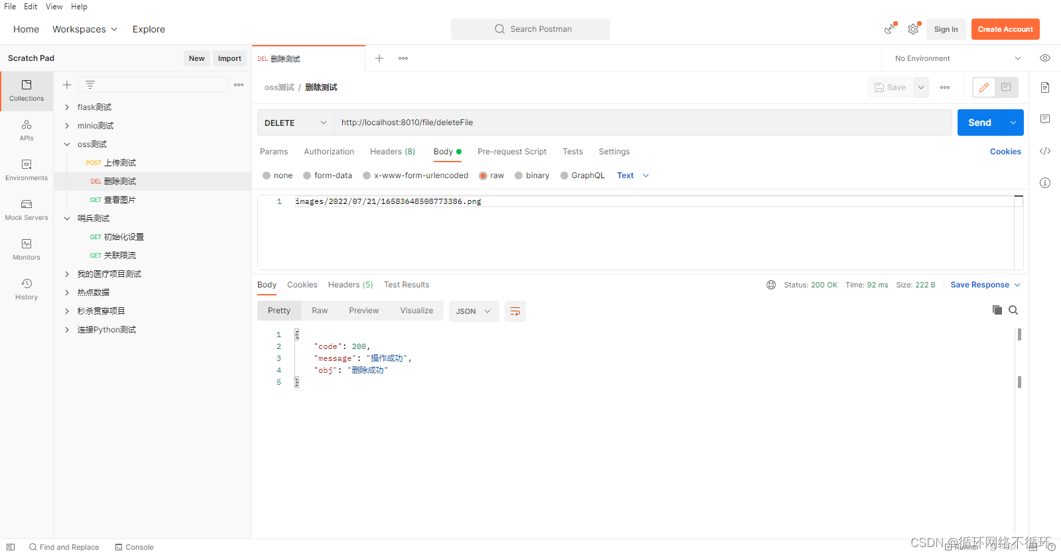This screenshot has height=555, width=1061.
Task: Open the code snippet icon
Action: click(1045, 151)
